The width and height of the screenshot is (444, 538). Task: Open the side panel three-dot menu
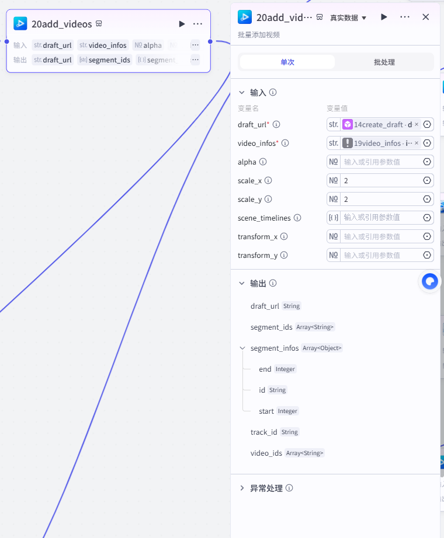(405, 17)
